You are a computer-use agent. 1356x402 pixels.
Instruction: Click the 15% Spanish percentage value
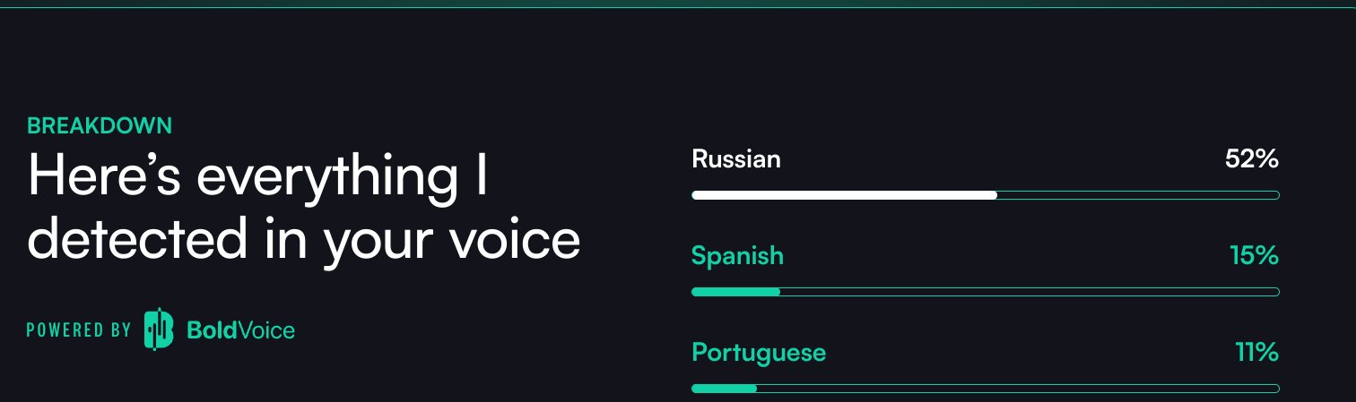coord(1254,256)
